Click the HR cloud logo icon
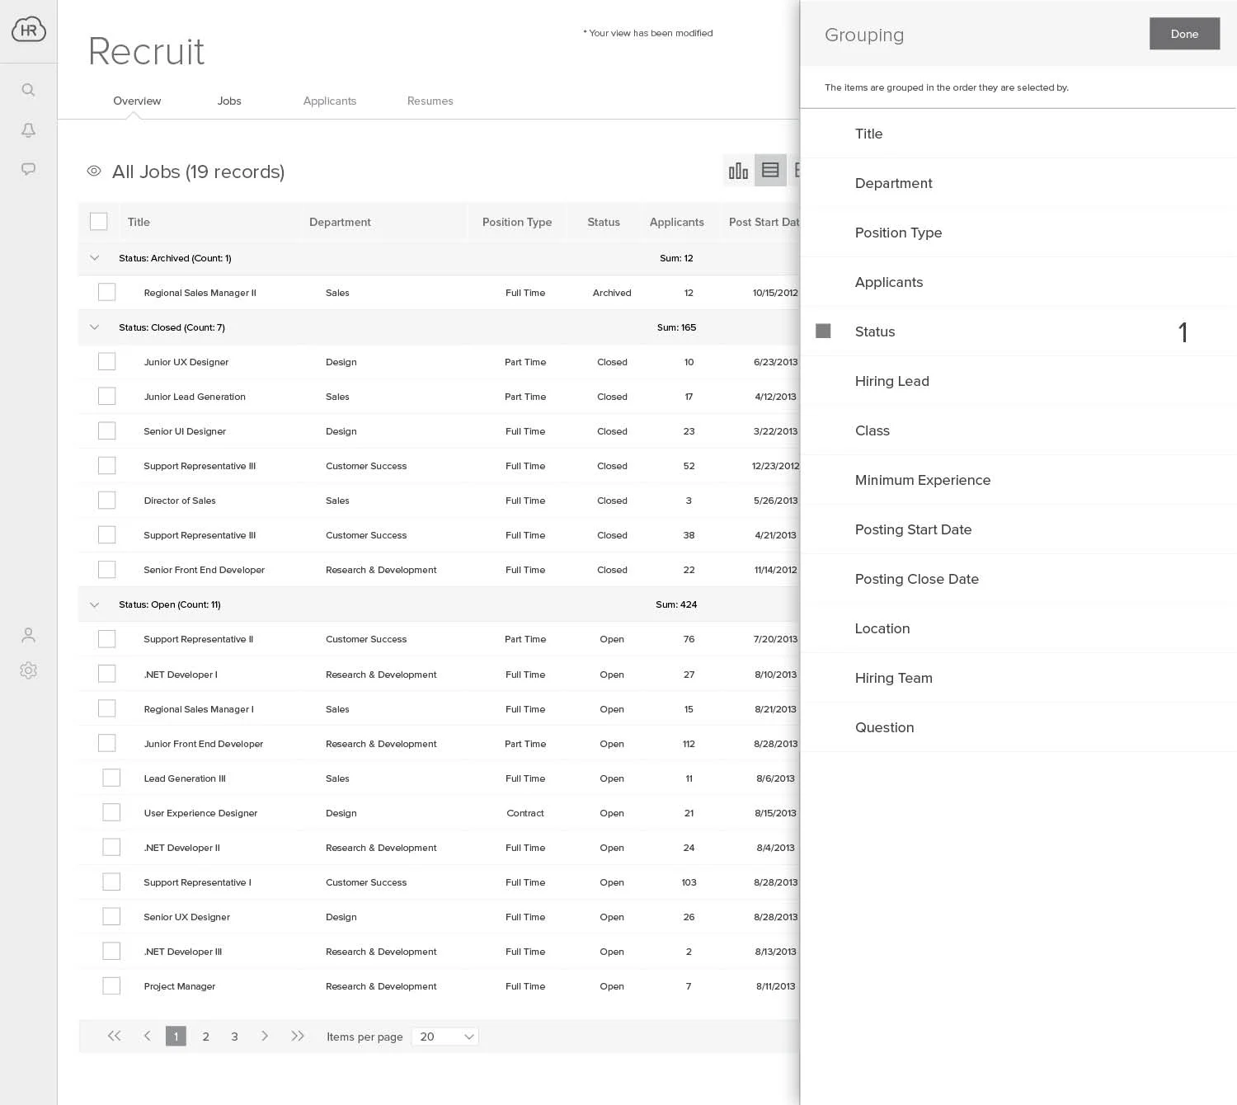This screenshot has width=1237, height=1105. point(29,29)
